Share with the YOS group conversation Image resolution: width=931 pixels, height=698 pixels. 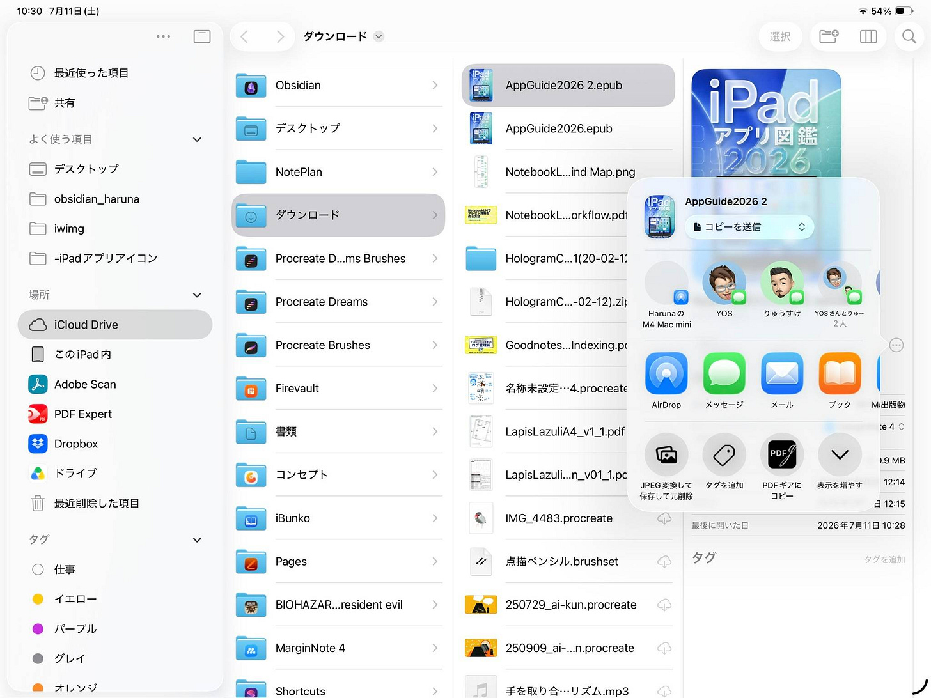[840, 283]
